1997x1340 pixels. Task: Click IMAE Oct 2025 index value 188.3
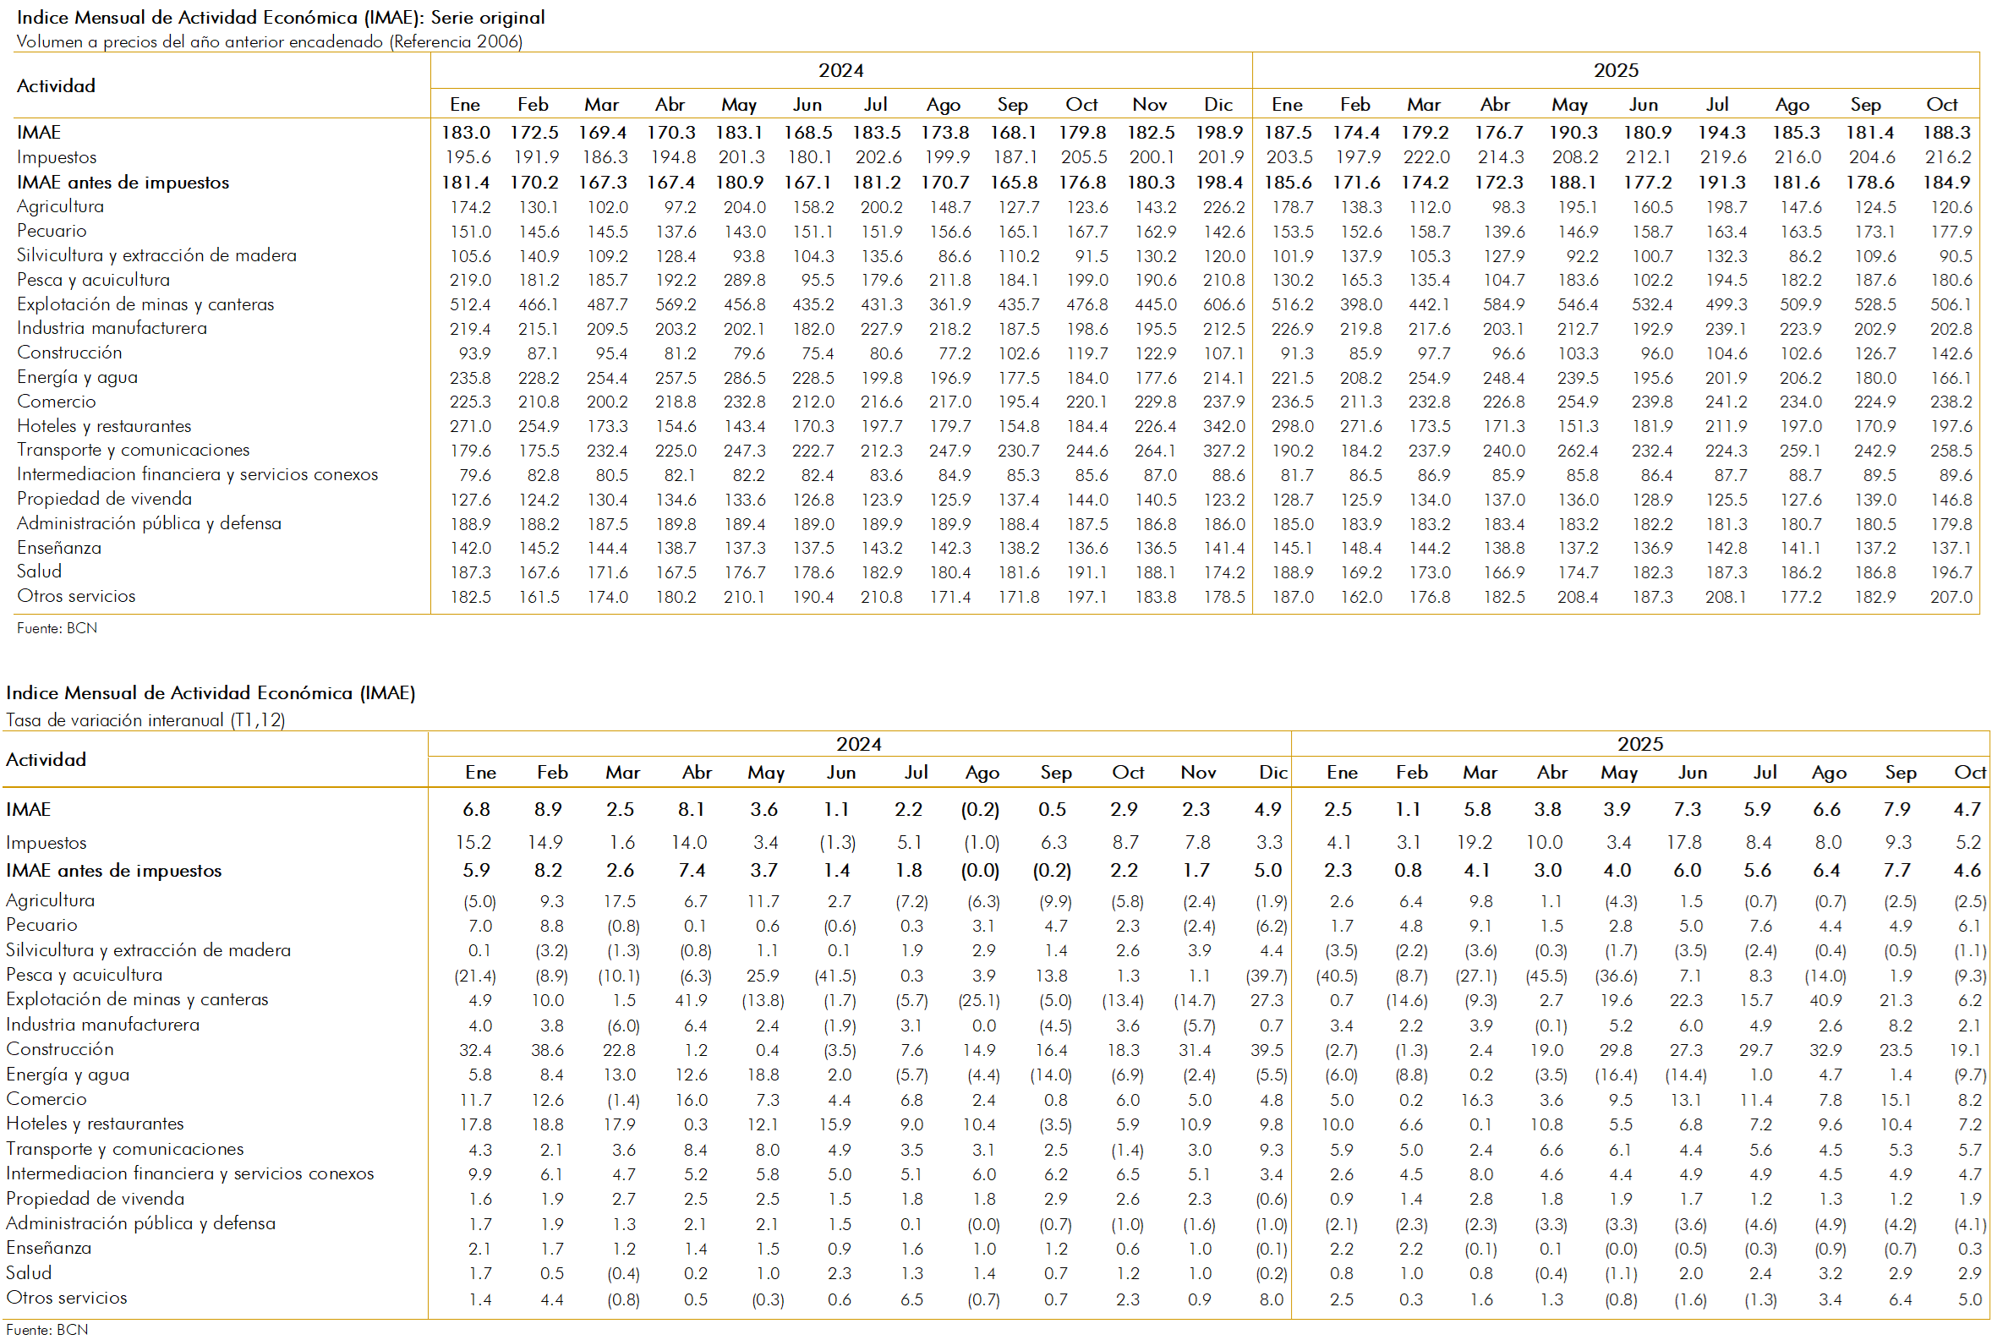[1945, 133]
